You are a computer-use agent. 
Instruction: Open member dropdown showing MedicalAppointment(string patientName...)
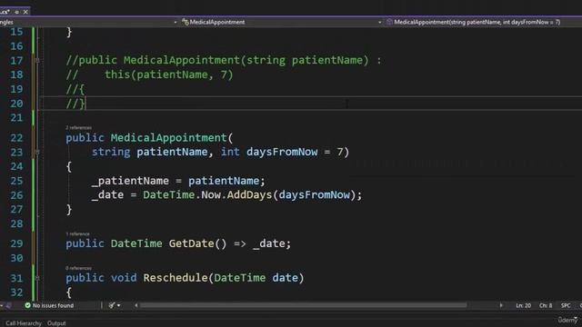[483, 22]
